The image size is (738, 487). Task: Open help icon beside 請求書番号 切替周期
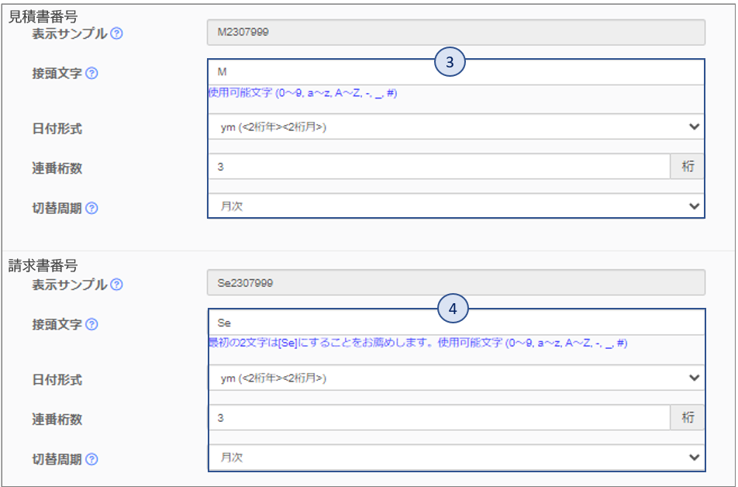click(x=91, y=459)
